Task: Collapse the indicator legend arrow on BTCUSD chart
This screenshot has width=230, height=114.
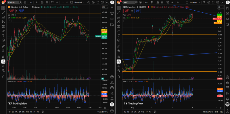Action: point(9,21)
